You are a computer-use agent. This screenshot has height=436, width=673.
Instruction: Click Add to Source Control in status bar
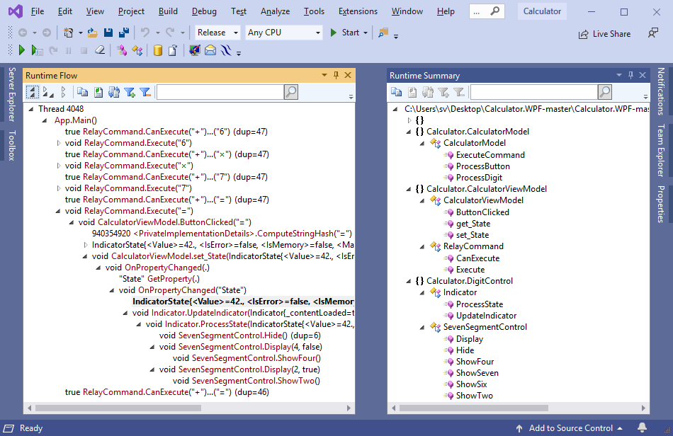tap(571, 428)
